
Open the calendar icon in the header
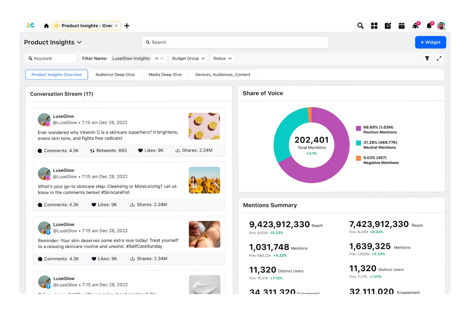pyautogui.click(x=401, y=26)
